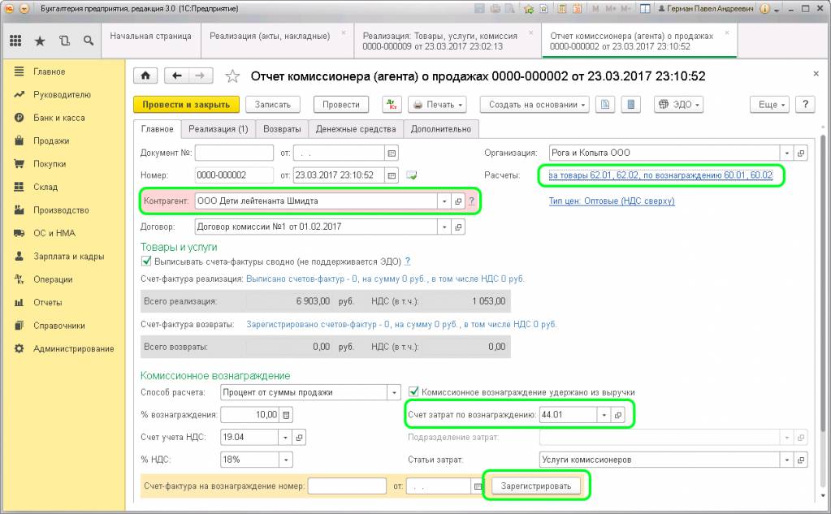831x514 pixels.
Task: Open Счет учета НДС account with open button
Action: 299,437
